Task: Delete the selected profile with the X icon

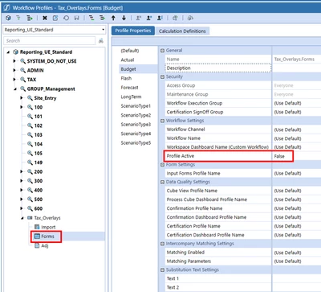Action: [45, 18]
